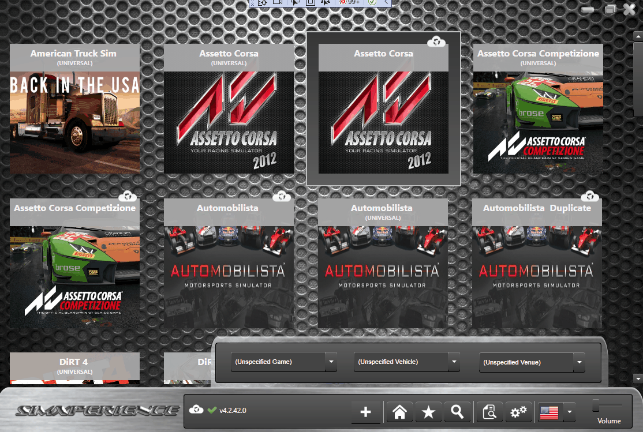Select the US flag language button
The height and width of the screenshot is (432, 643).
pos(549,412)
